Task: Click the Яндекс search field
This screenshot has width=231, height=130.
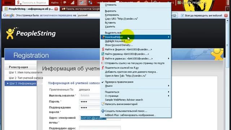Action: [x=34, y=3]
